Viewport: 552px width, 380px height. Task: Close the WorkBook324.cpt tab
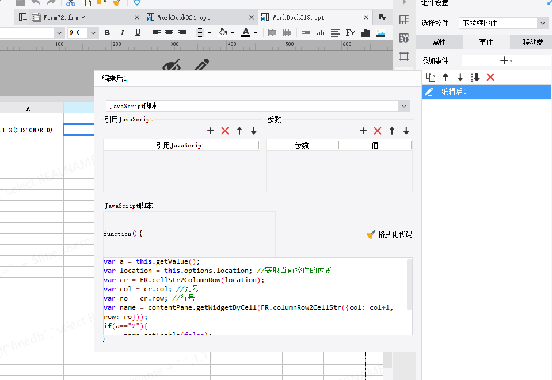(252, 17)
